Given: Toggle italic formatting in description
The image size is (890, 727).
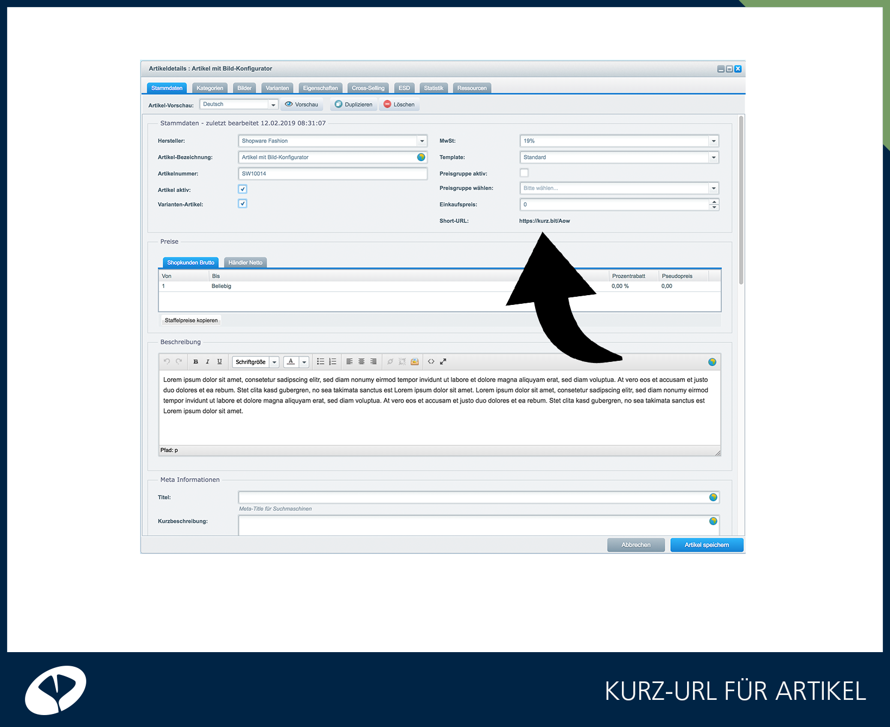Looking at the screenshot, I should (x=207, y=361).
